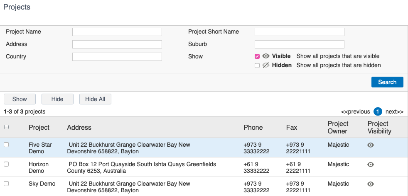
Task: Check the Hidden projects checkbox
Action: tap(257, 65)
